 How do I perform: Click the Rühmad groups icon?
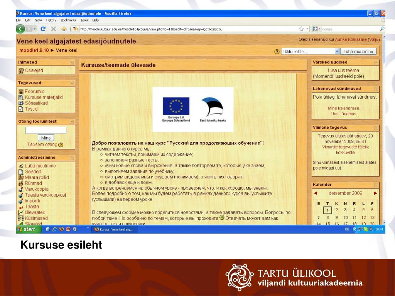tap(21, 183)
